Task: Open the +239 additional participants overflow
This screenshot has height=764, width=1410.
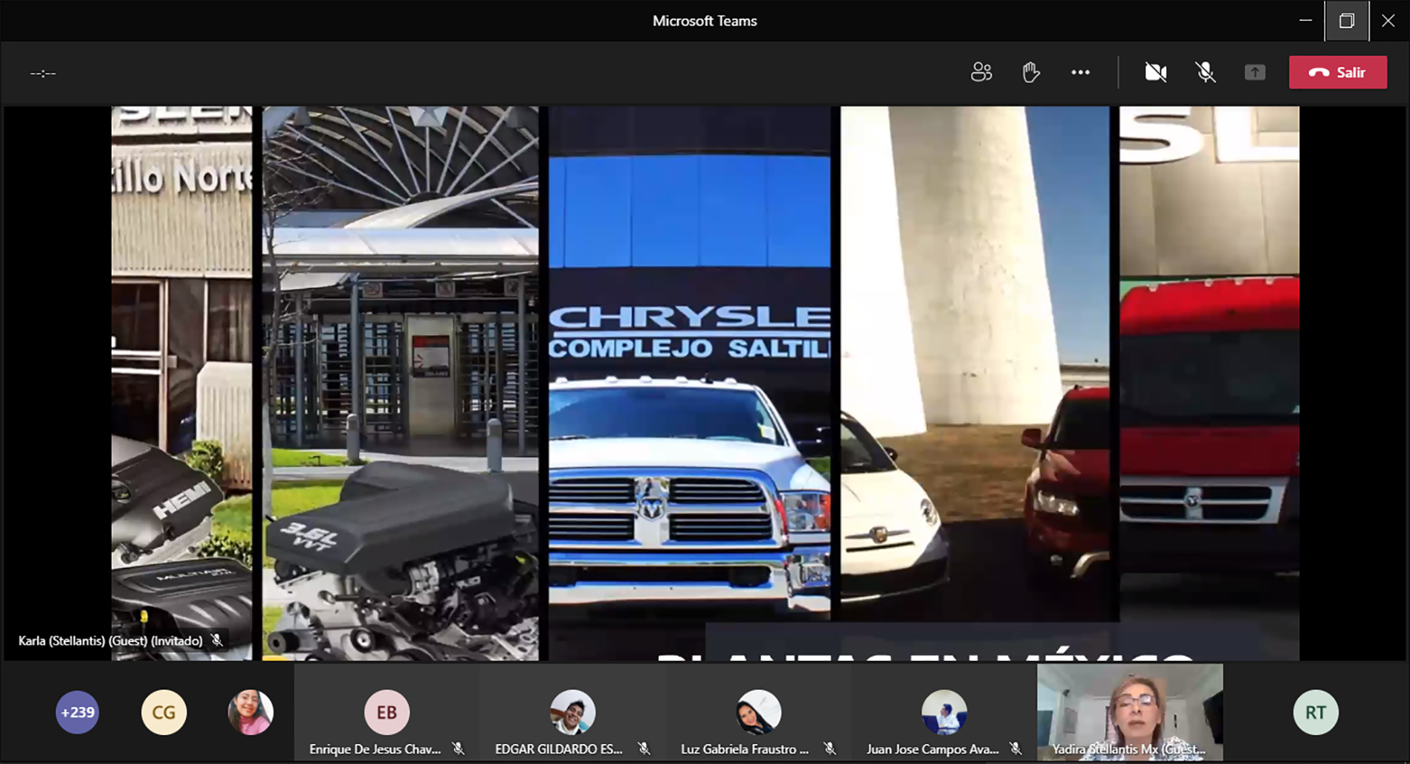Action: pyautogui.click(x=77, y=712)
